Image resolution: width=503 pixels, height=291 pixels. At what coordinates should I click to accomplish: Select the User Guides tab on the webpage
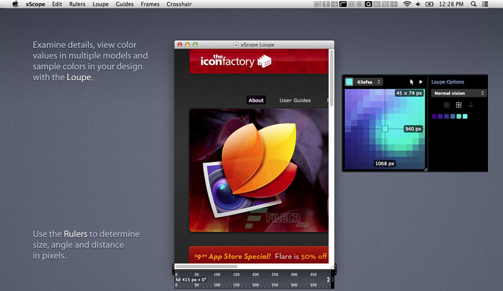point(295,100)
